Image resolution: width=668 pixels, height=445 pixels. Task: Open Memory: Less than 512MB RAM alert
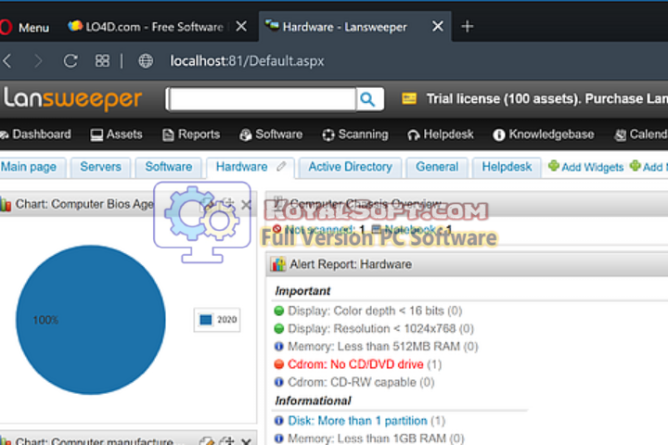coord(383,347)
